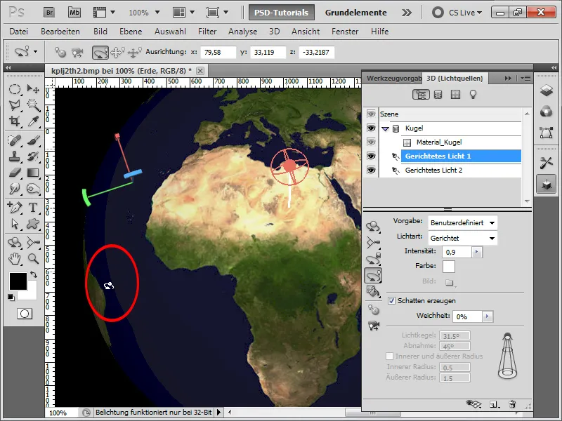Open the light Farbe color swatch
Screen dimensions: 562x421
(449, 267)
